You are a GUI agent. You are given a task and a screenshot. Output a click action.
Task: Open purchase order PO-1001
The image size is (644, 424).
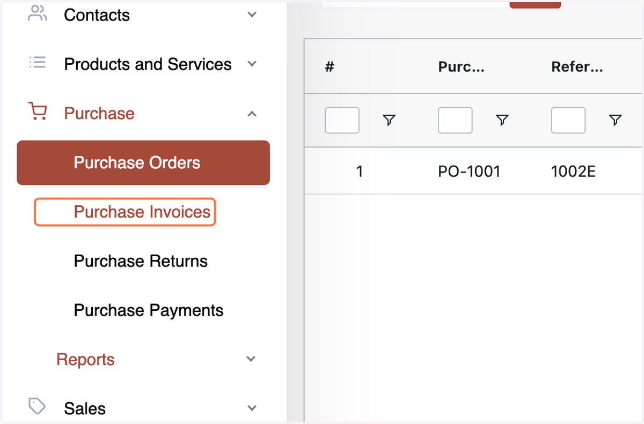(x=469, y=172)
